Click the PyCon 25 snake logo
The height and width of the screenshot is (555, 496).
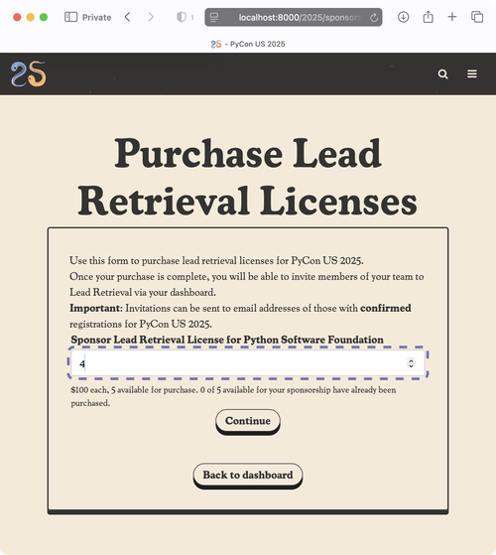tap(29, 74)
